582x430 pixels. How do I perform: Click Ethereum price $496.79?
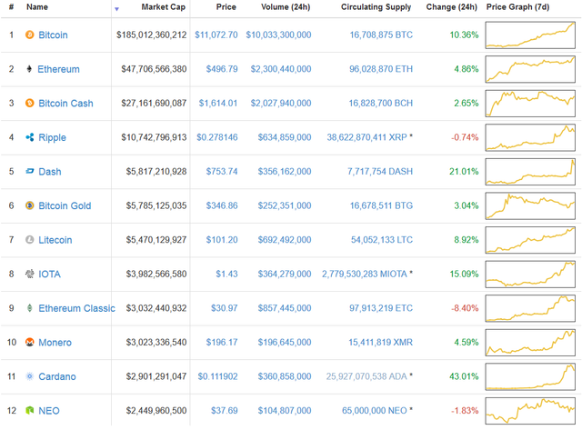coord(222,69)
